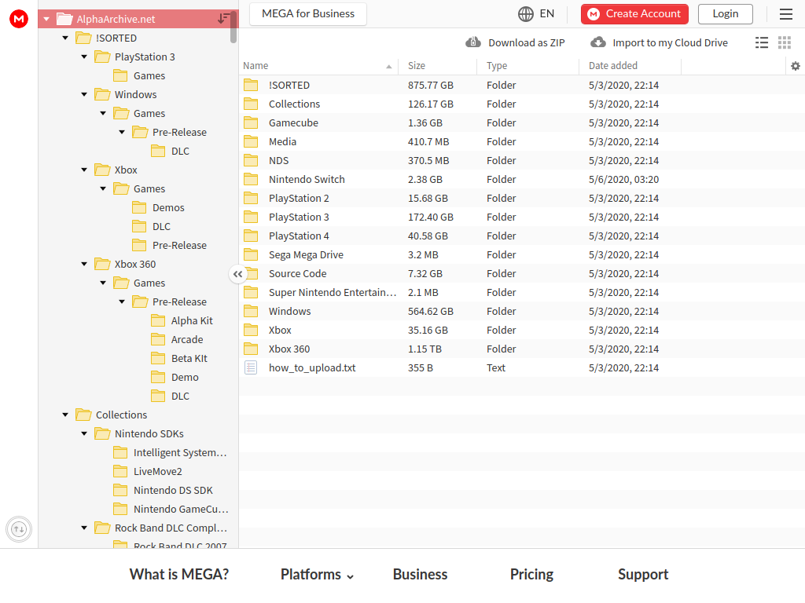The height and width of the screenshot is (603, 805).
Task: Sort files by Name column
Action: (318, 66)
